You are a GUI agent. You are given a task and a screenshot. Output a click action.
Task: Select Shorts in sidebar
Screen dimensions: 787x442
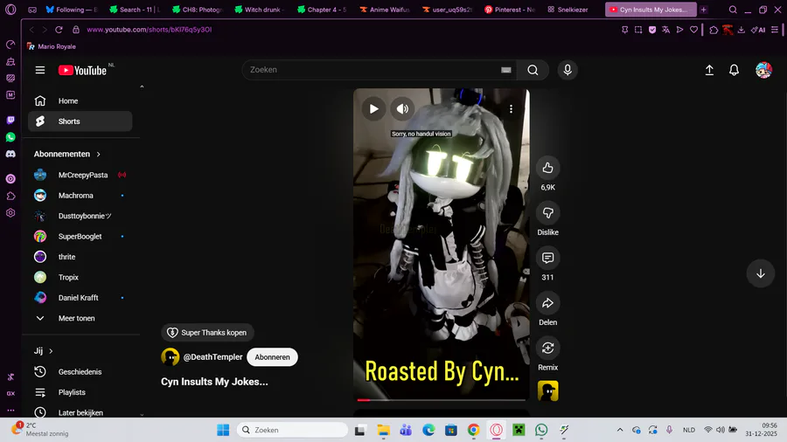[80, 121]
